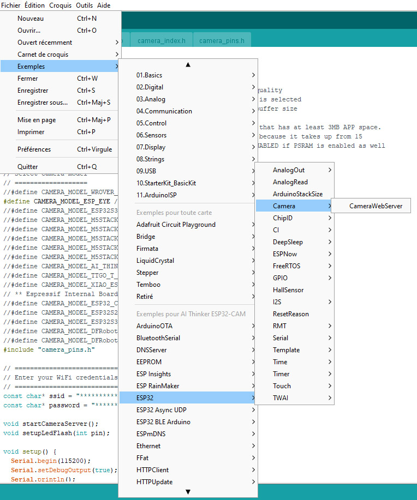
Task: Open ESP Insights examples
Action: click(188, 374)
